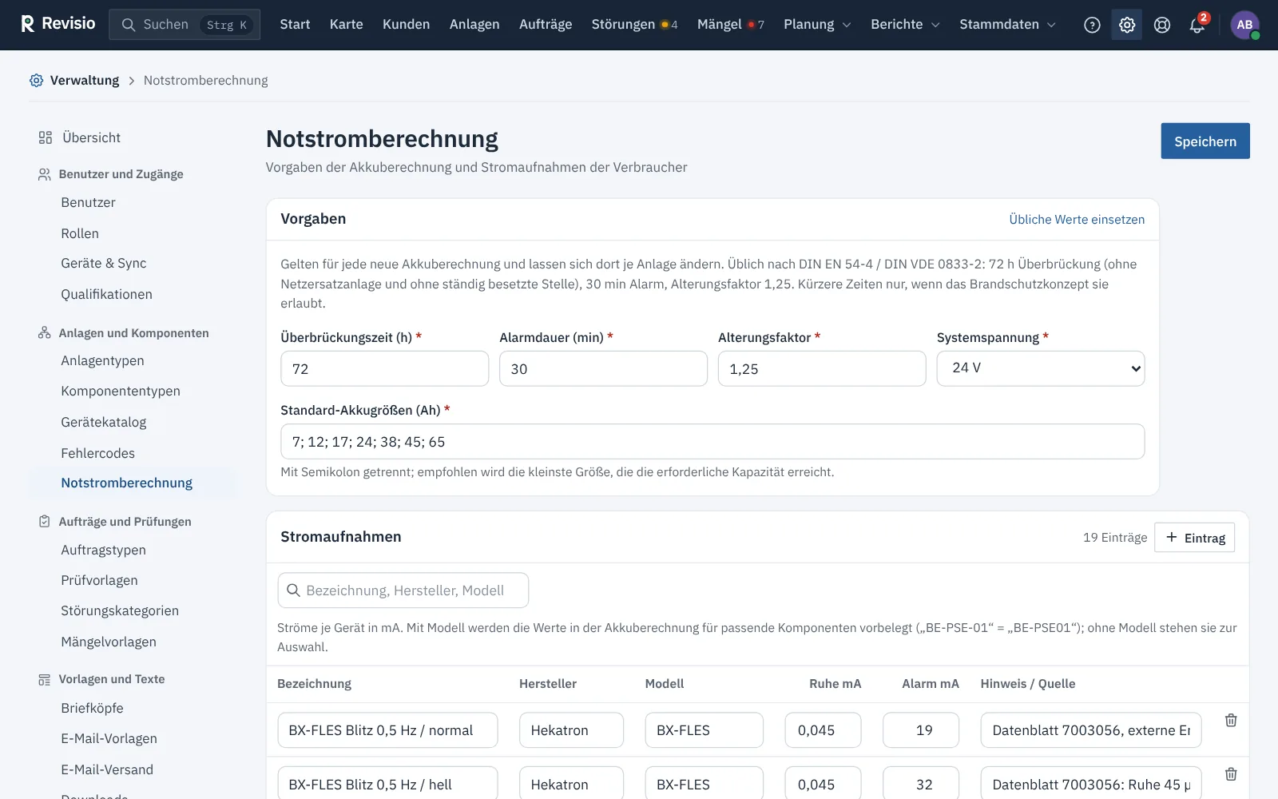Click the support lifebuoy icon
The height and width of the screenshot is (799, 1278).
[x=1162, y=25]
